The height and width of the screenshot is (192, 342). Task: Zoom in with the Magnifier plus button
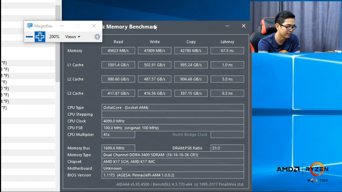tap(40, 37)
